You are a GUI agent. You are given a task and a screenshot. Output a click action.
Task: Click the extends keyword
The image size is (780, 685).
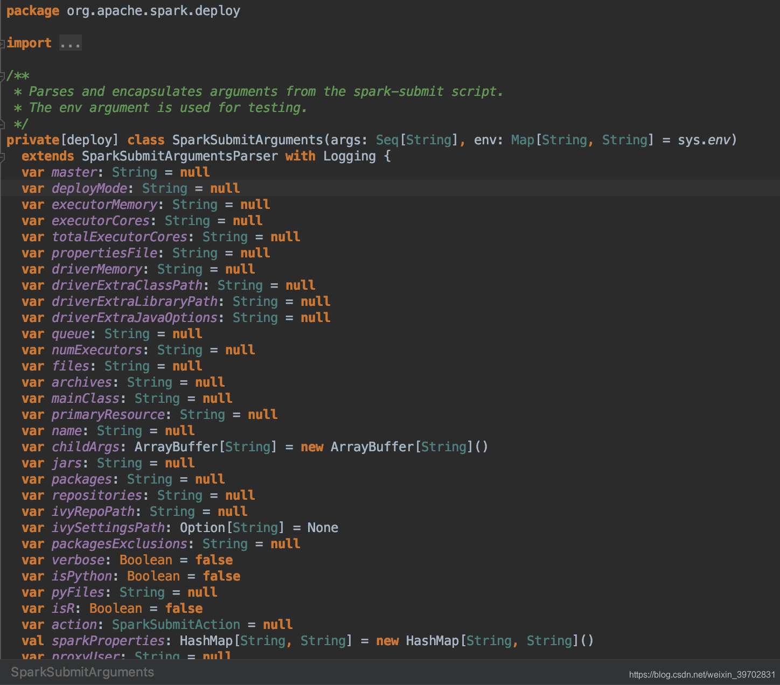[x=48, y=156]
